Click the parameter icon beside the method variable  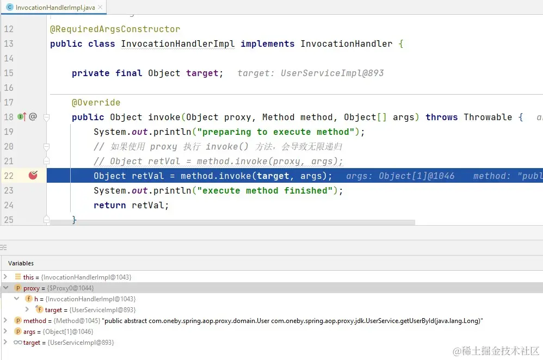(18, 320)
